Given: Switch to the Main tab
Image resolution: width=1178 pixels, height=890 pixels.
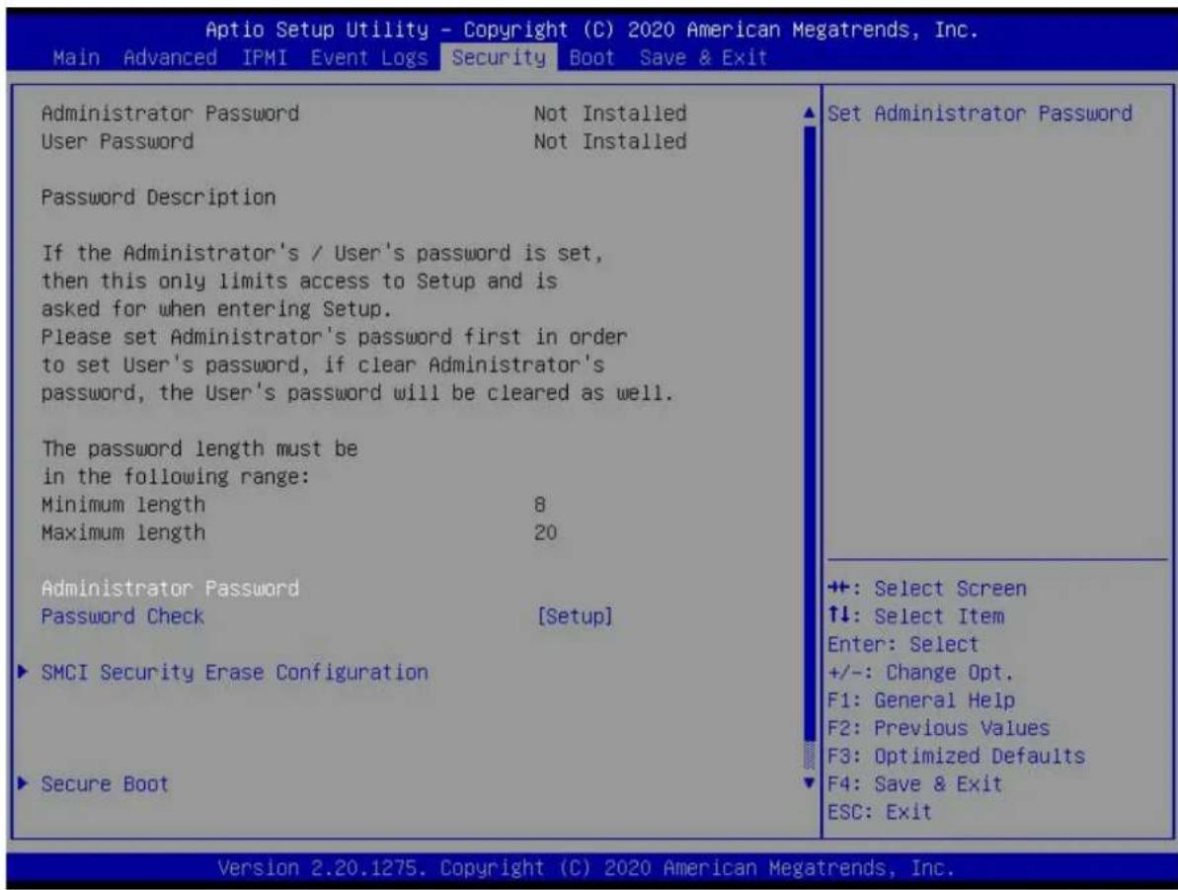Looking at the screenshot, I should coord(76,58).
